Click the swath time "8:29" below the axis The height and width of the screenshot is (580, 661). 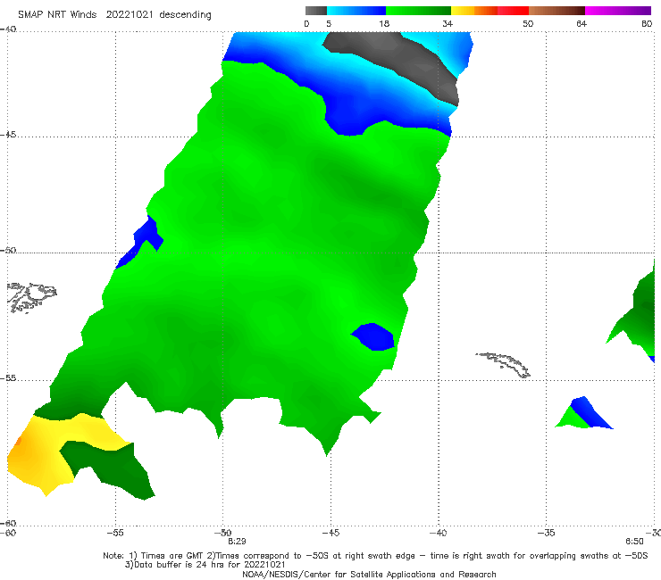[237, 542]
